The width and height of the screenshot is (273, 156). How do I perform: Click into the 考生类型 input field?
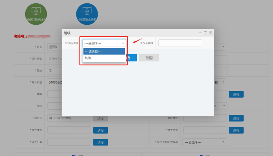tap(69, 130)
